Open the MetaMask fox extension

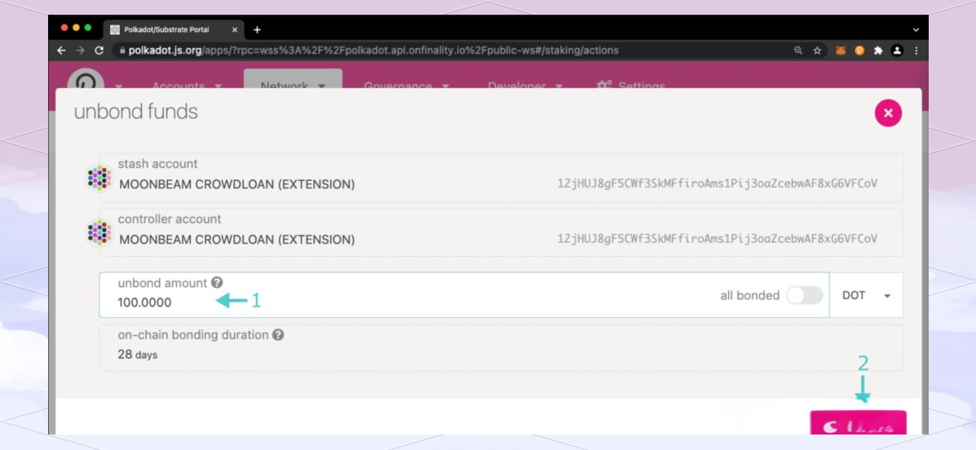(841, 51)
